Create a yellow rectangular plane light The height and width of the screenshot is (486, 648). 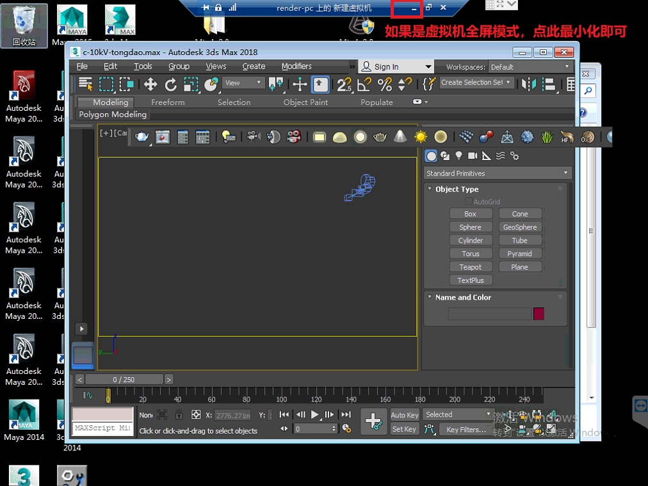pos(320,137)
